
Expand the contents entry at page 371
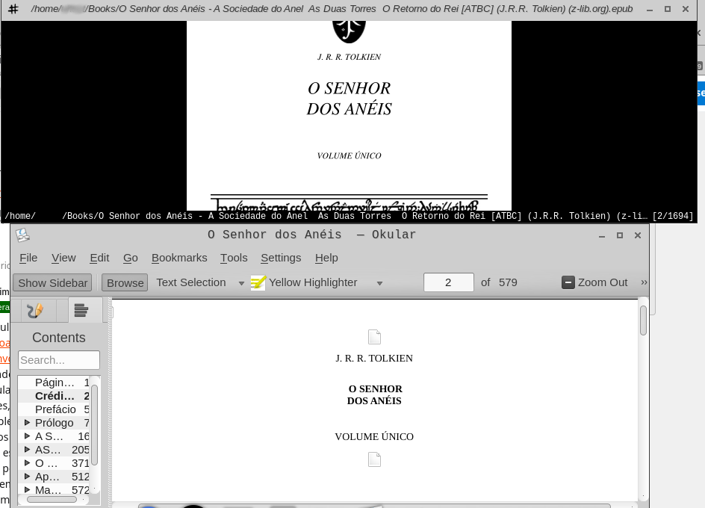[x=27, y=463]
